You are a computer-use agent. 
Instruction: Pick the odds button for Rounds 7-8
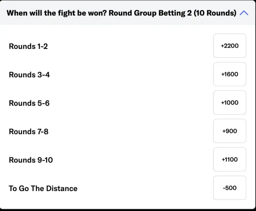pyautogui.click(x=230, y=131)
